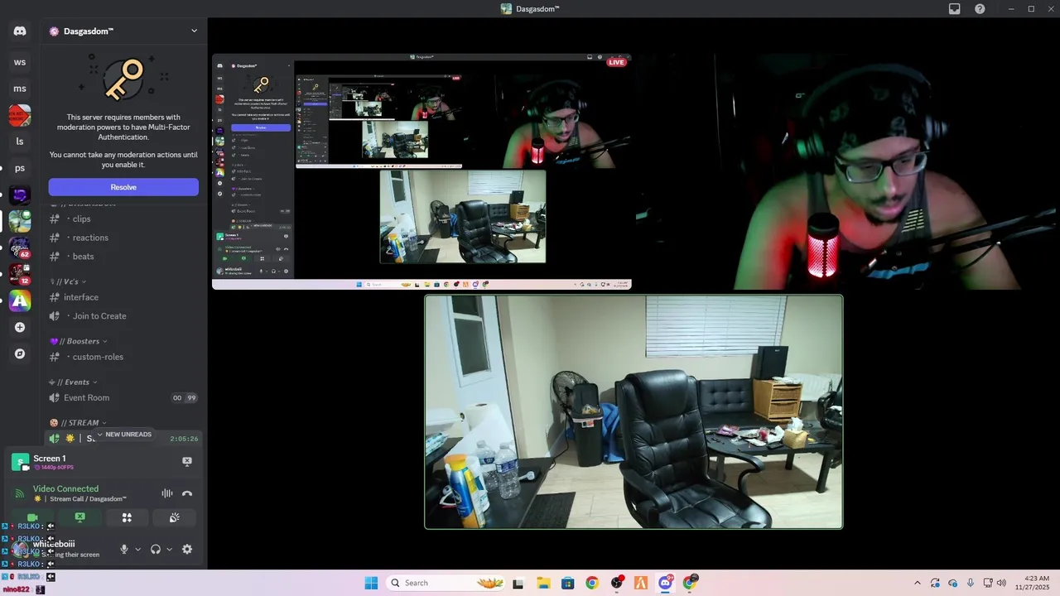Open the "ms" server
This screenshot has width=1060, height=596.
pos(20,89)
